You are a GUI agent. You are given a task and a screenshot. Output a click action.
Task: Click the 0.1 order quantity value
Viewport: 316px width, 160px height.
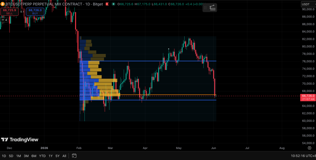(x=22, y=12)
